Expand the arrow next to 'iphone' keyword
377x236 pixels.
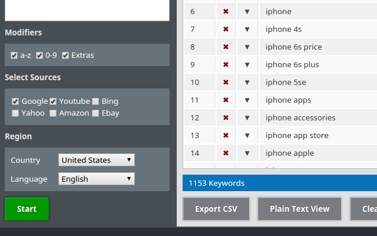pos(247,11)
